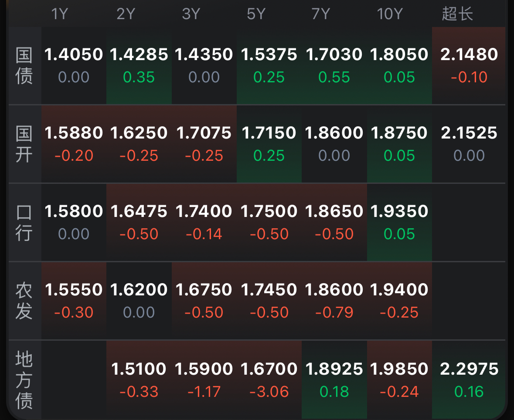Select the 1Y maturity column header
This screenshot has height=420, width=514.
(x=60, y=14)
